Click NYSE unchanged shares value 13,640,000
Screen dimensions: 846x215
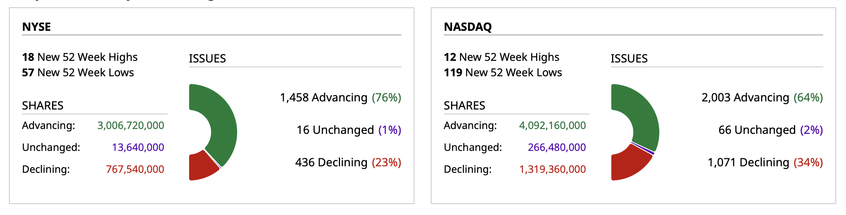click(138, 147)
